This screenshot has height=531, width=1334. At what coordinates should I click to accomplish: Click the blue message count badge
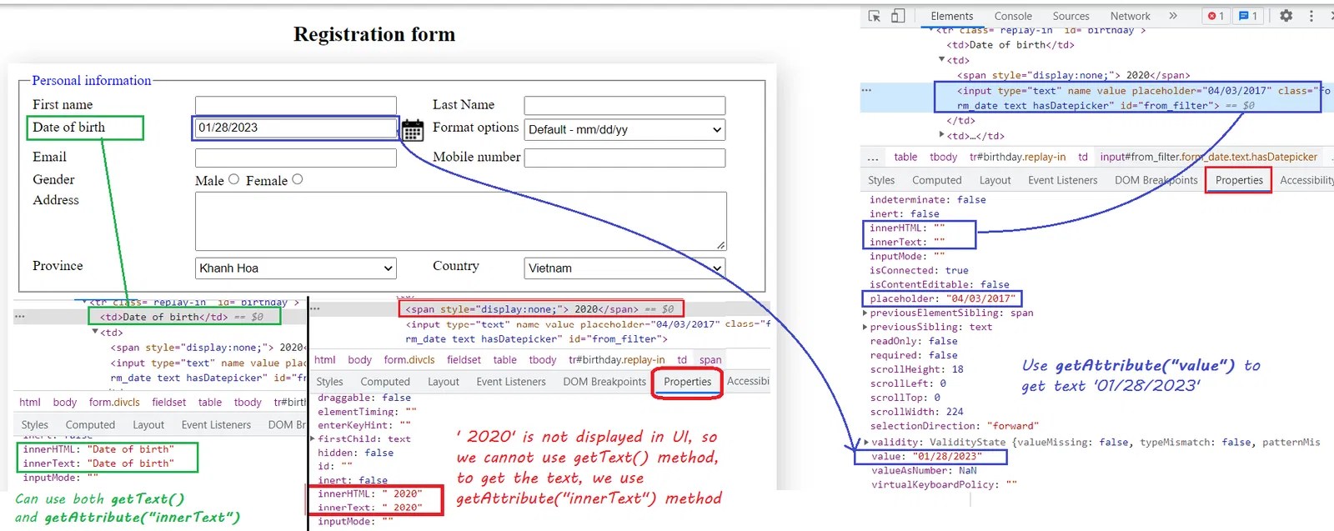pyautogui.click(x=1247, y=16)
